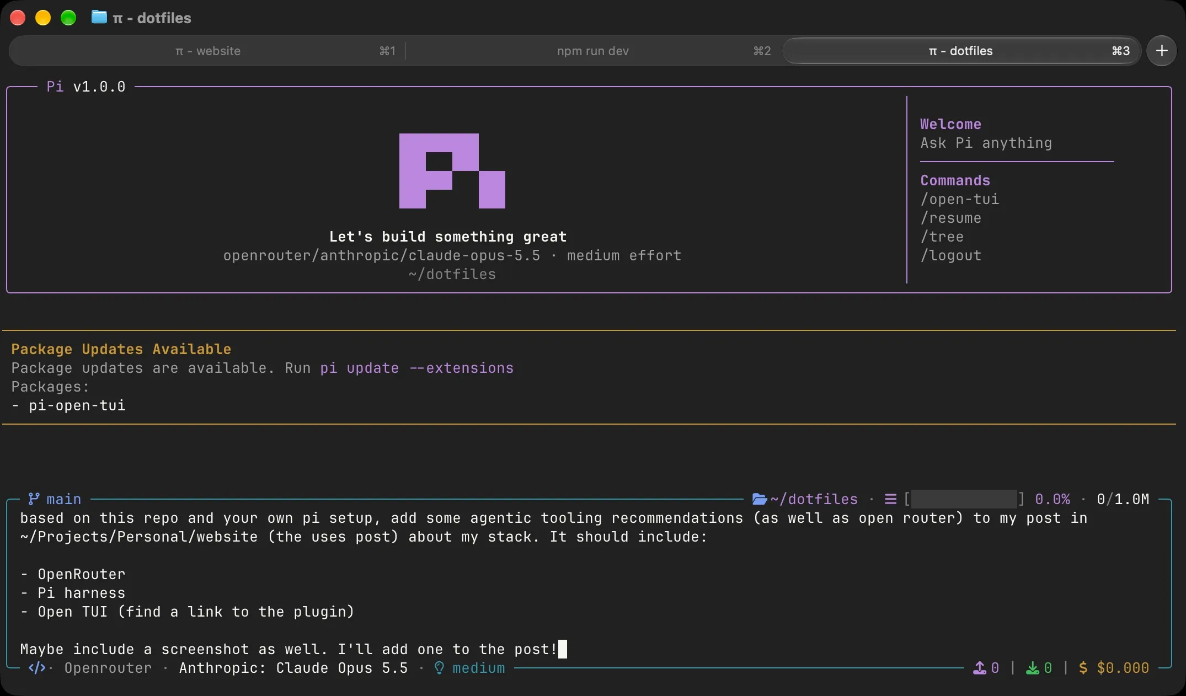Viewport: 1186px width, 696px height.
Task: Click the '~/dotfiles' path under the model line
Action: pyautogui.click(x=452, y=274)
